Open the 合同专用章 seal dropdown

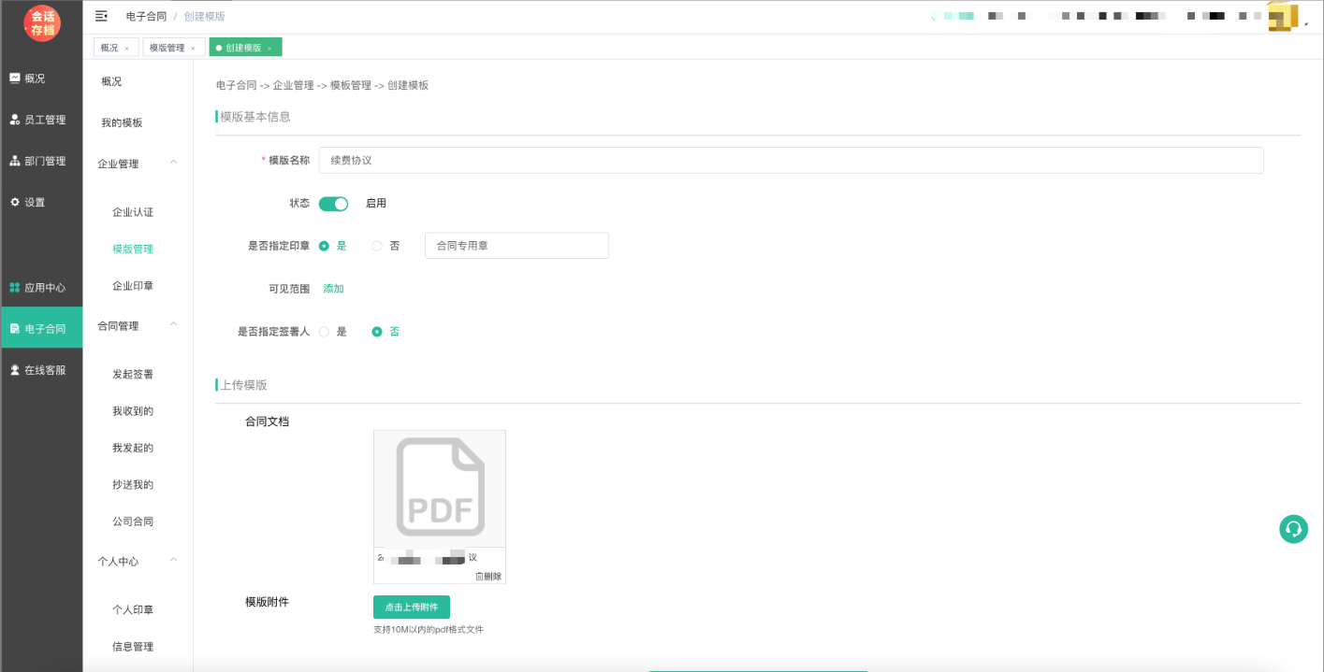517,246
